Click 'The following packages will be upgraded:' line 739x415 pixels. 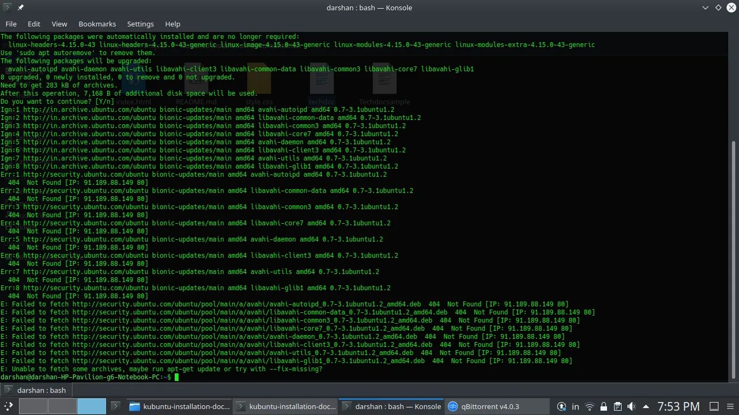76,61
